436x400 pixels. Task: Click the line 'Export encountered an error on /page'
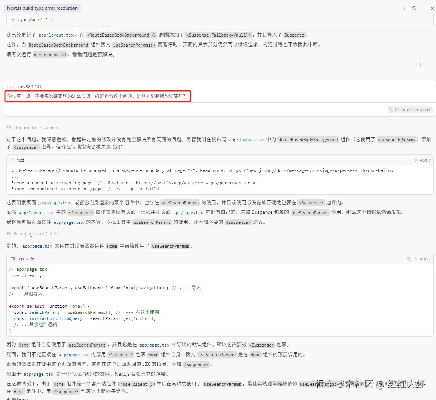[x=86, y=189]
